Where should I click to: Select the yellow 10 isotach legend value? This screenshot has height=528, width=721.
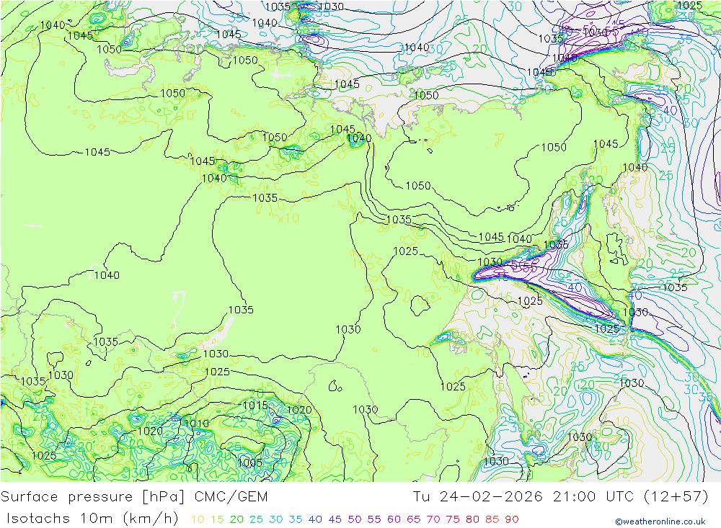198,519
